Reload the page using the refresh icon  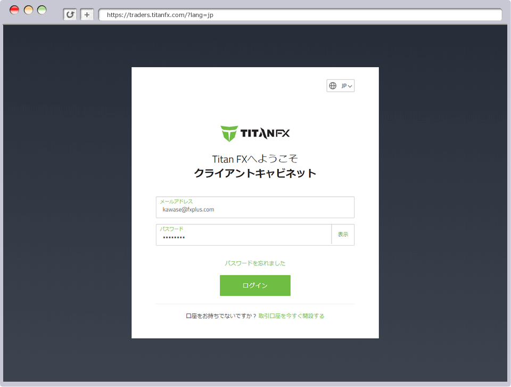coord(70,14)
